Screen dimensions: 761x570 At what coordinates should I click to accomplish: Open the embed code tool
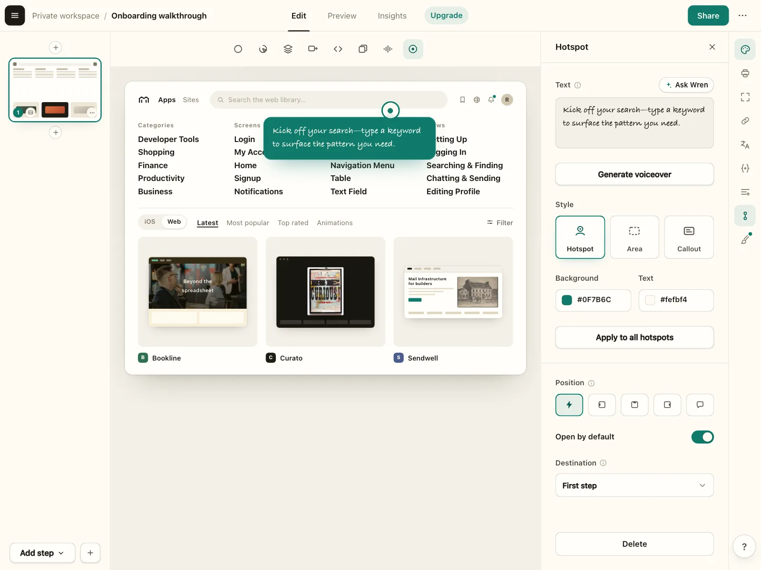point(338,49)
